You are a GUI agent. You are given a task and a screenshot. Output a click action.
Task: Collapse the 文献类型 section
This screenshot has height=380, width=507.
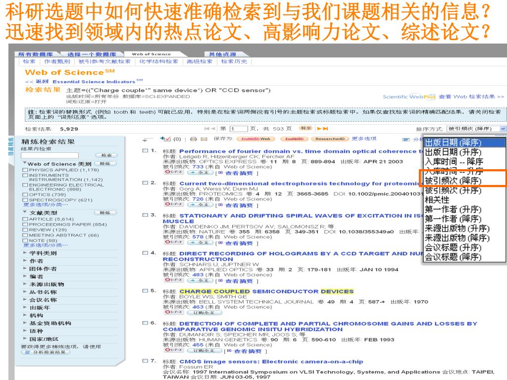point(25,212)
